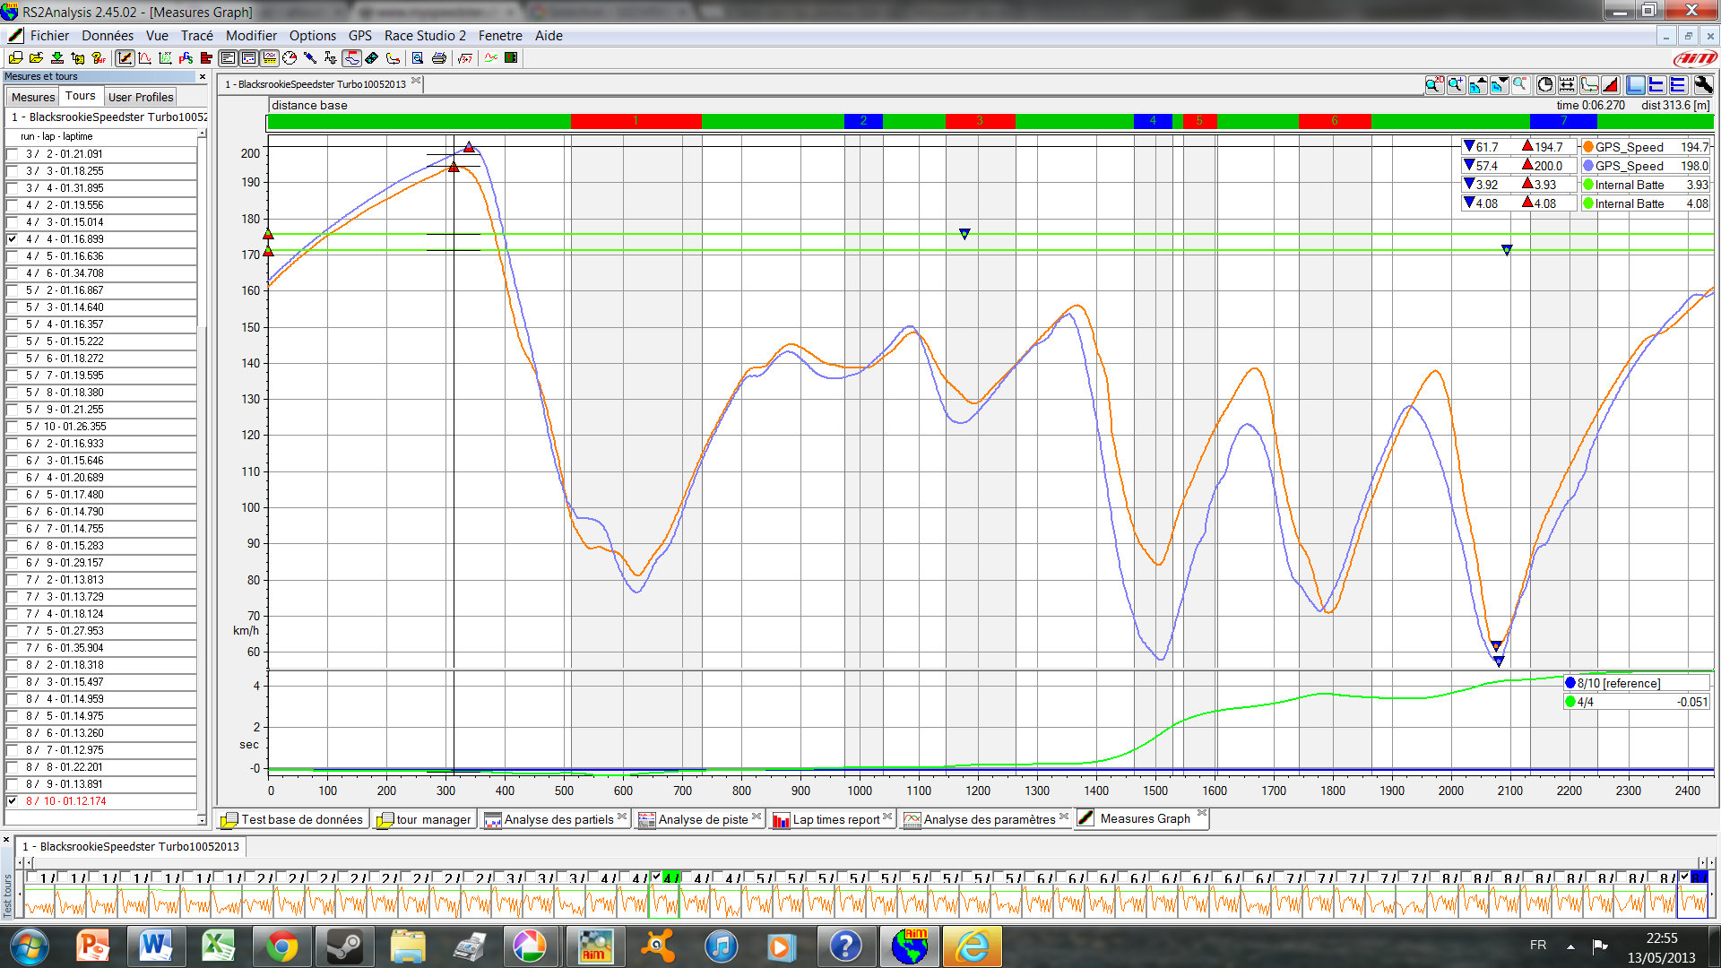
Task: Open the Fichier menu
Action: click(49, 36)
